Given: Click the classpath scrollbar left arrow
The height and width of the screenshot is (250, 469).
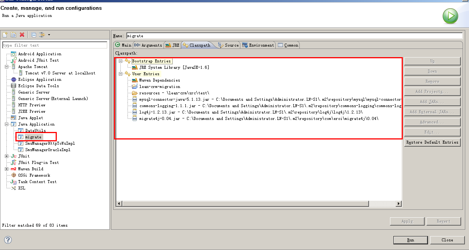Looking at the screenshot, I should coord(119,204).
